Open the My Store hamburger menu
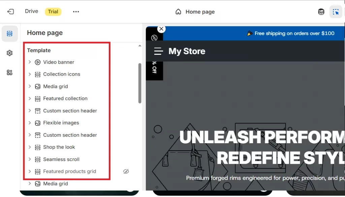The image size is (345, 197). pos(158,51)
